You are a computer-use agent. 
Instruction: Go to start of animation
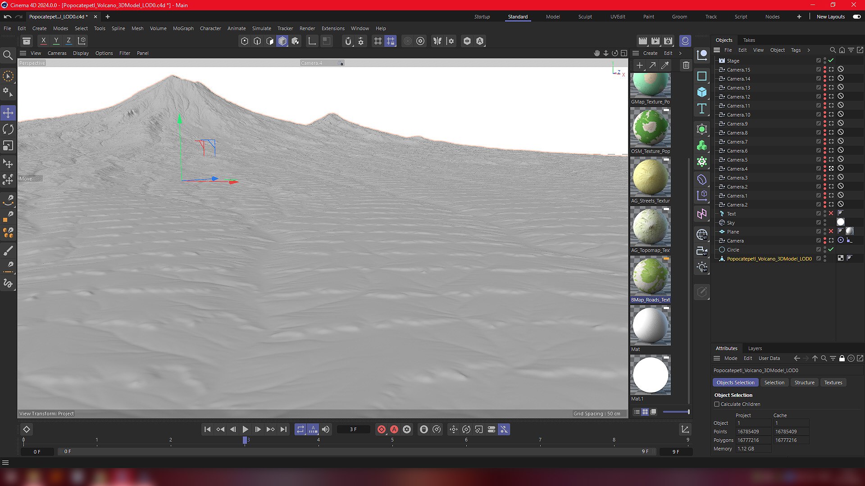207,429
